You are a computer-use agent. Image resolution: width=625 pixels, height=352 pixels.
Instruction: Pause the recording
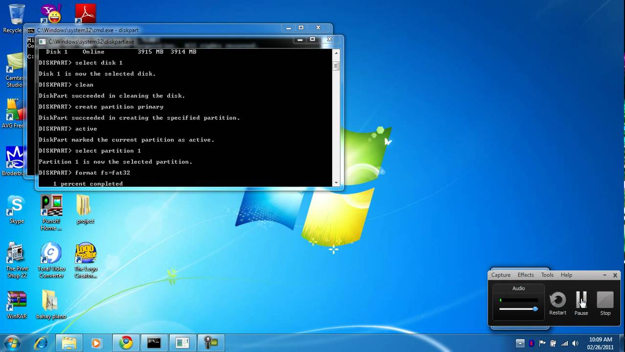click(581, 303)
